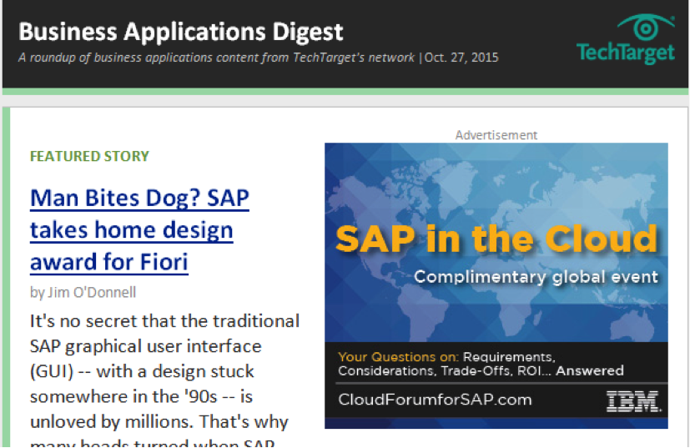Click article paragraph starting 'It's no secret'
This screenshot has height=448, width=690.
164,379
